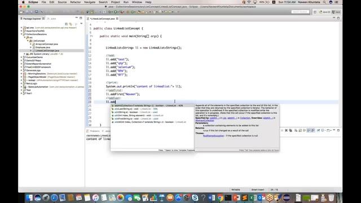The height and width of the screenshot is (203, 361).
Task: Open App Store from the Dock
Action: pos(178,198)
